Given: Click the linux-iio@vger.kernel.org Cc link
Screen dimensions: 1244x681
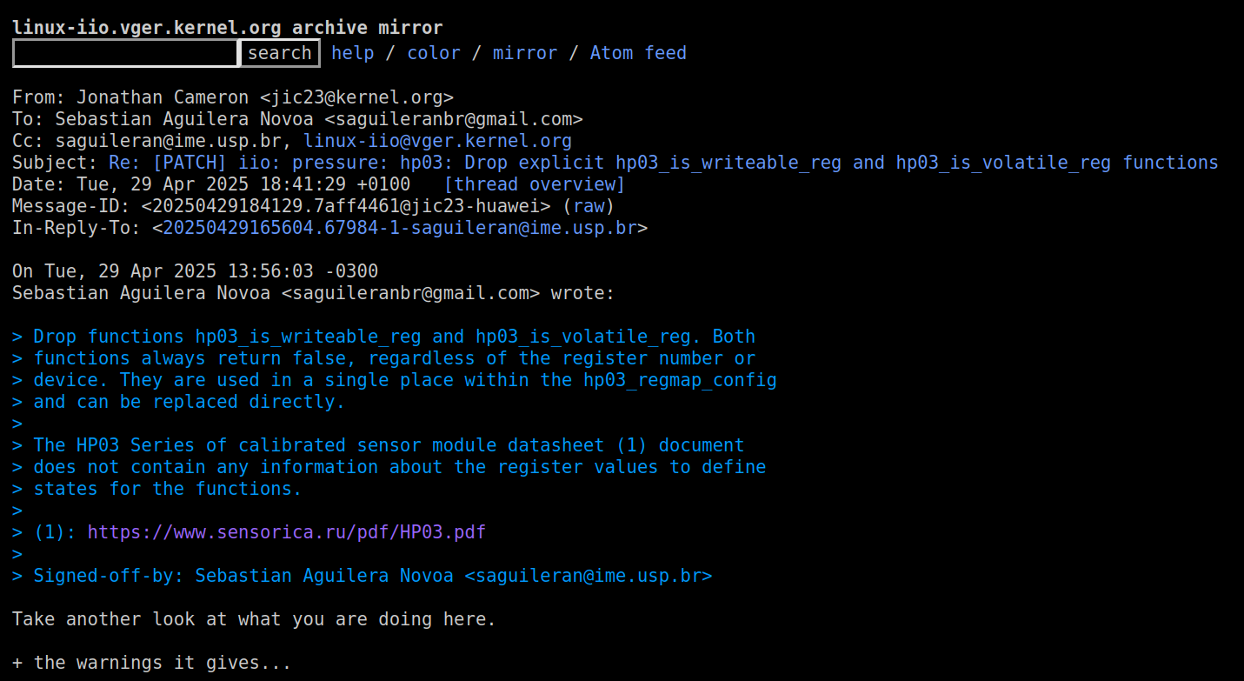Looking at the screenshot, I should pyautogui.click(x=437, y=141).
